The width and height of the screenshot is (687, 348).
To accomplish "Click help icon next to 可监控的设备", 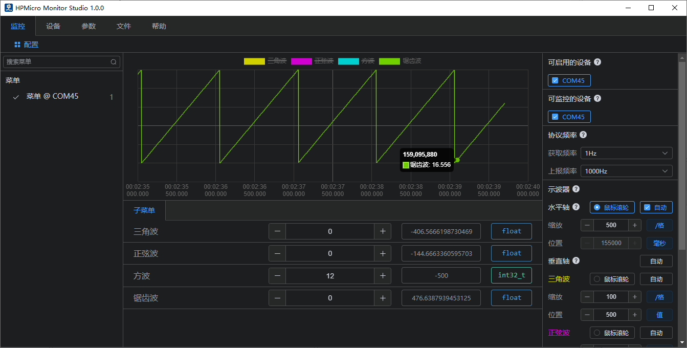I will [x=597, y=98].
